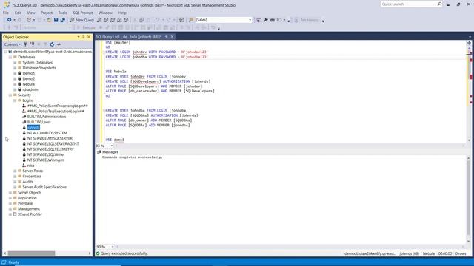Click the Save icon in toolbar
Screen dimensions: 474x266
[56, 20]
